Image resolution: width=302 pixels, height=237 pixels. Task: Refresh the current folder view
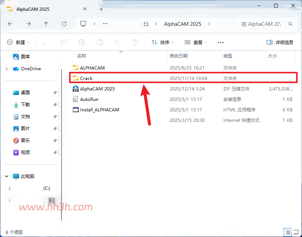(64, 24)
